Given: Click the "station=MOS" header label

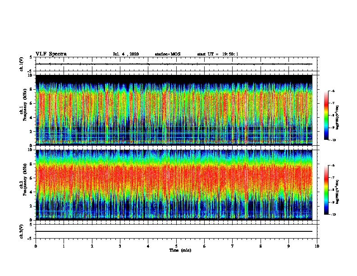Looking at the screenshot, I should pos(168,54).
